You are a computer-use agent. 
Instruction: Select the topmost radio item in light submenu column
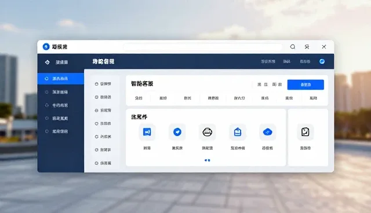[103, 84]
